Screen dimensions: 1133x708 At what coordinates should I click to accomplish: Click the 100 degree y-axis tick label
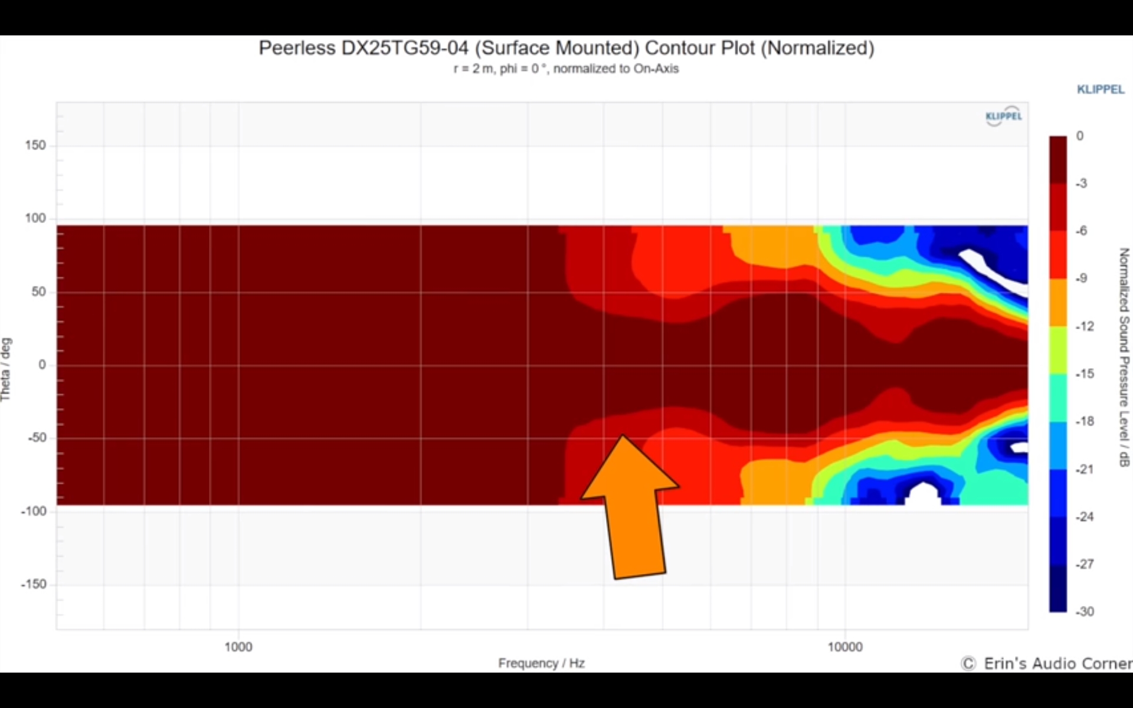(35, 218)
